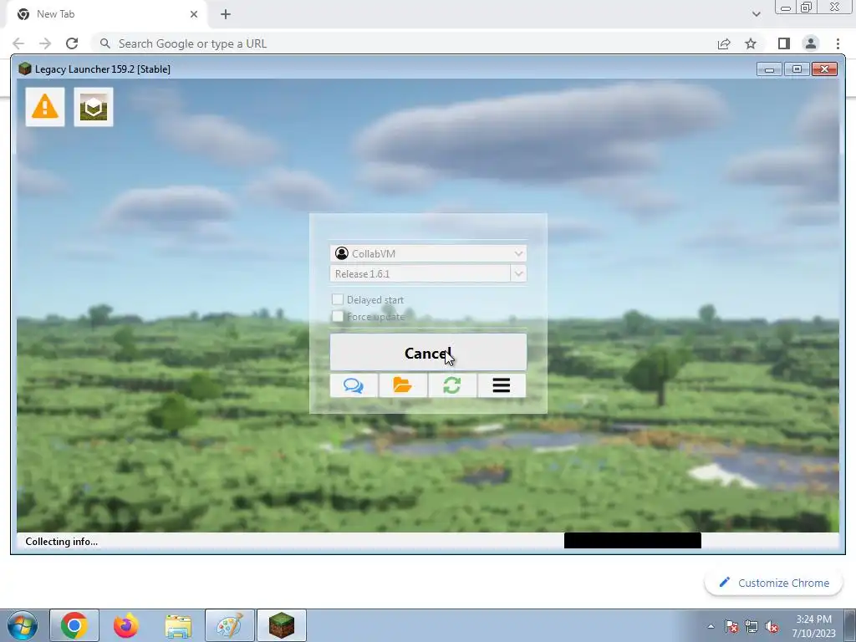Image resolution: width=856 pixels, height=642 pixels.
Task: Open the chat support speech bubbles button
Action: [354, 385]
